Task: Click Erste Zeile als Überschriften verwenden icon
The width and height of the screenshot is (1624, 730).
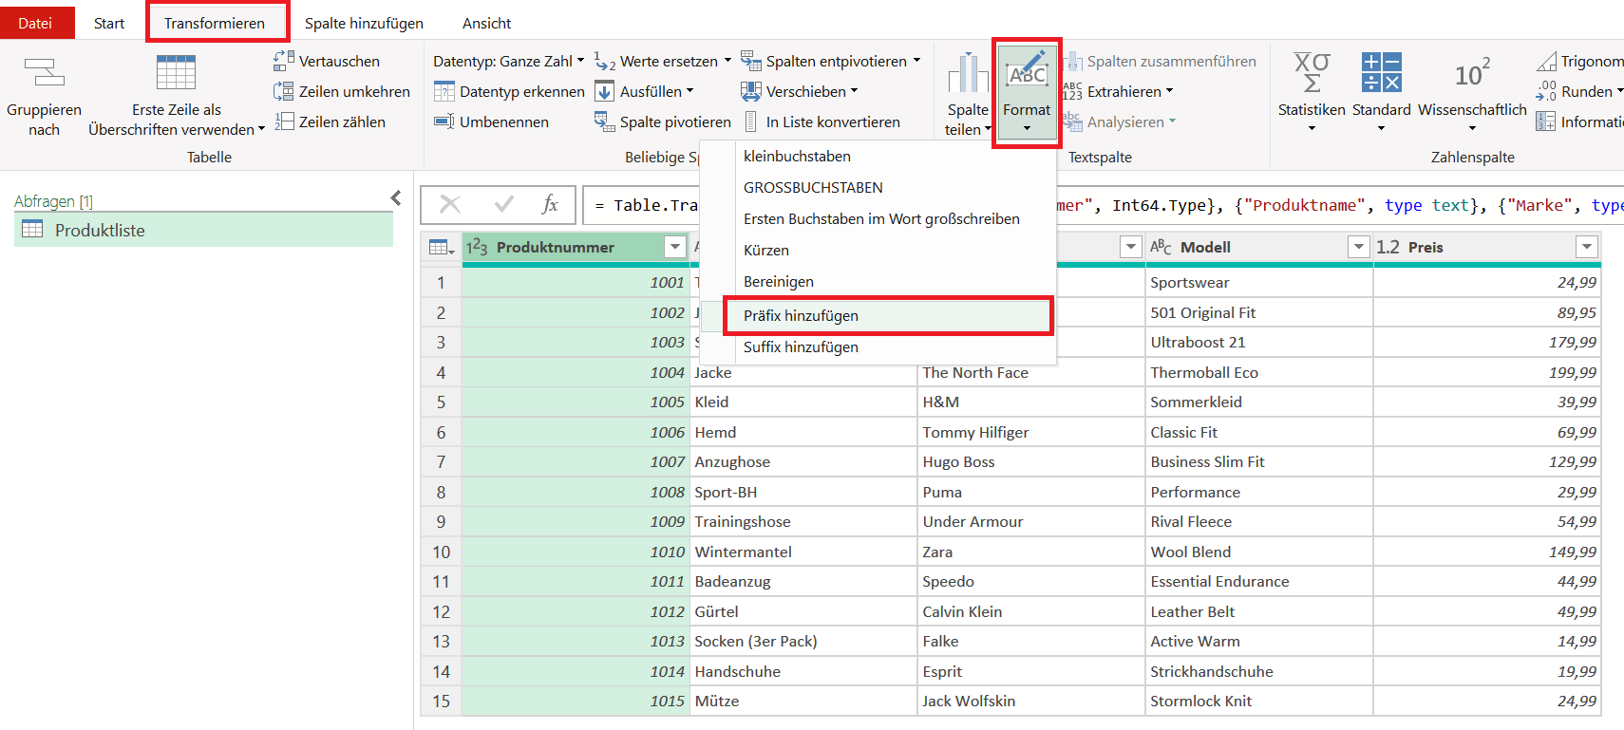Action: [x=176, y=72]
